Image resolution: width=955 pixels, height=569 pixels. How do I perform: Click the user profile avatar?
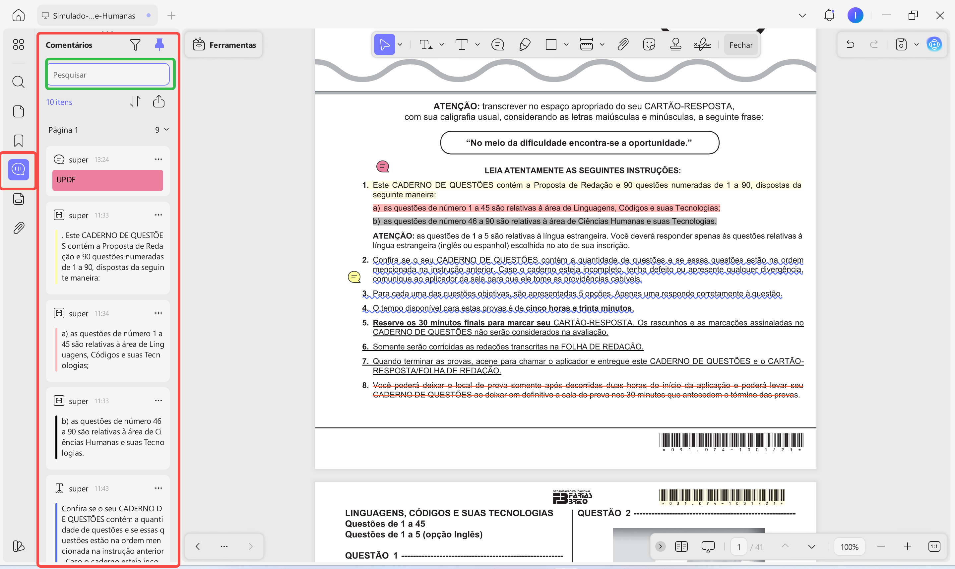click(855, 15)
